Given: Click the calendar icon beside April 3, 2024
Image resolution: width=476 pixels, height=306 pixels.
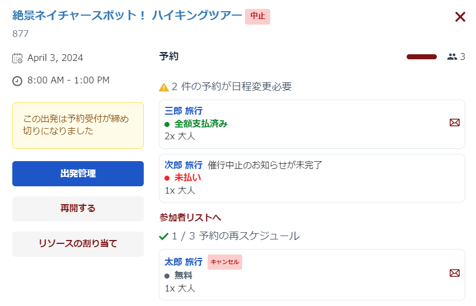Looking at the screenshot, I should [17, 58].
